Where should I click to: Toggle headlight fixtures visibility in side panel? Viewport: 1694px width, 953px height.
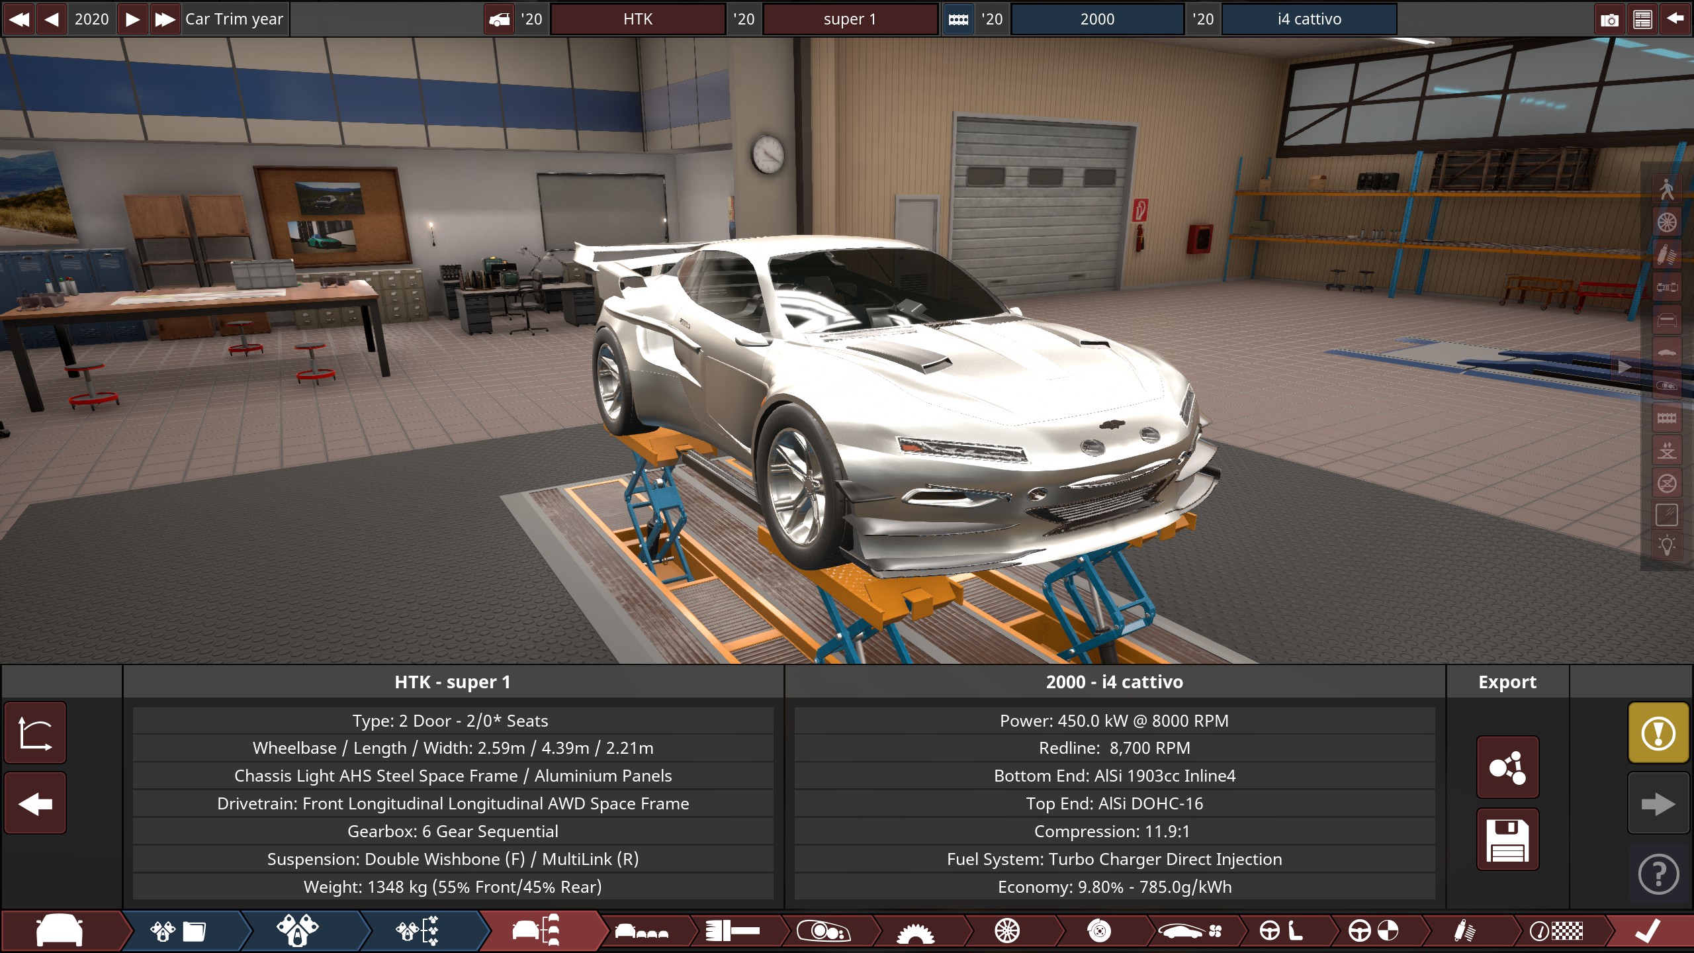[x=1667, y=385]
